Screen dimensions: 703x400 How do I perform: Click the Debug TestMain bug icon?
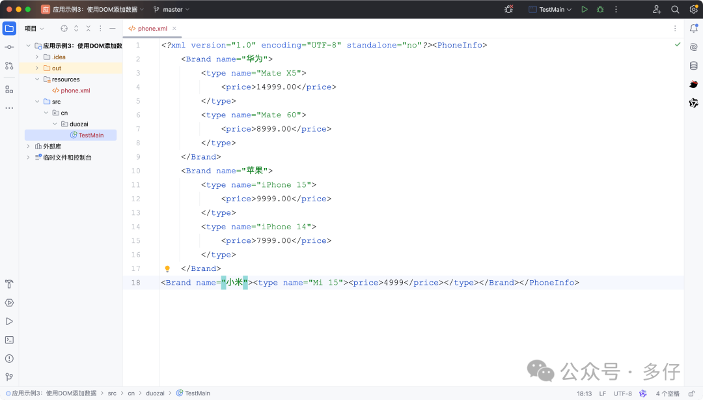pyautogui.click(x=600, y=9)
